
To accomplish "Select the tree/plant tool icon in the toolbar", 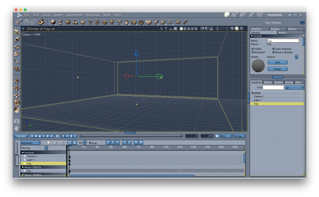I will pyautogui.click(x=112, y=22).
